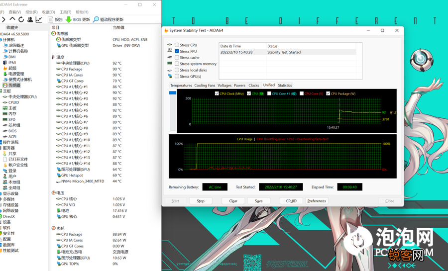Open the line-graph toolbar icon
This screenshot has width=448, height=271.
click(38, 19)
